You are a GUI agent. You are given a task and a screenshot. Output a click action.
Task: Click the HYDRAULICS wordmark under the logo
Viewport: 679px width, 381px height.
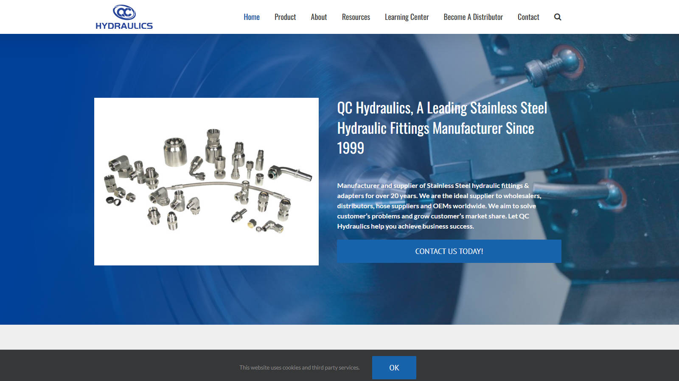click(124, 26)
